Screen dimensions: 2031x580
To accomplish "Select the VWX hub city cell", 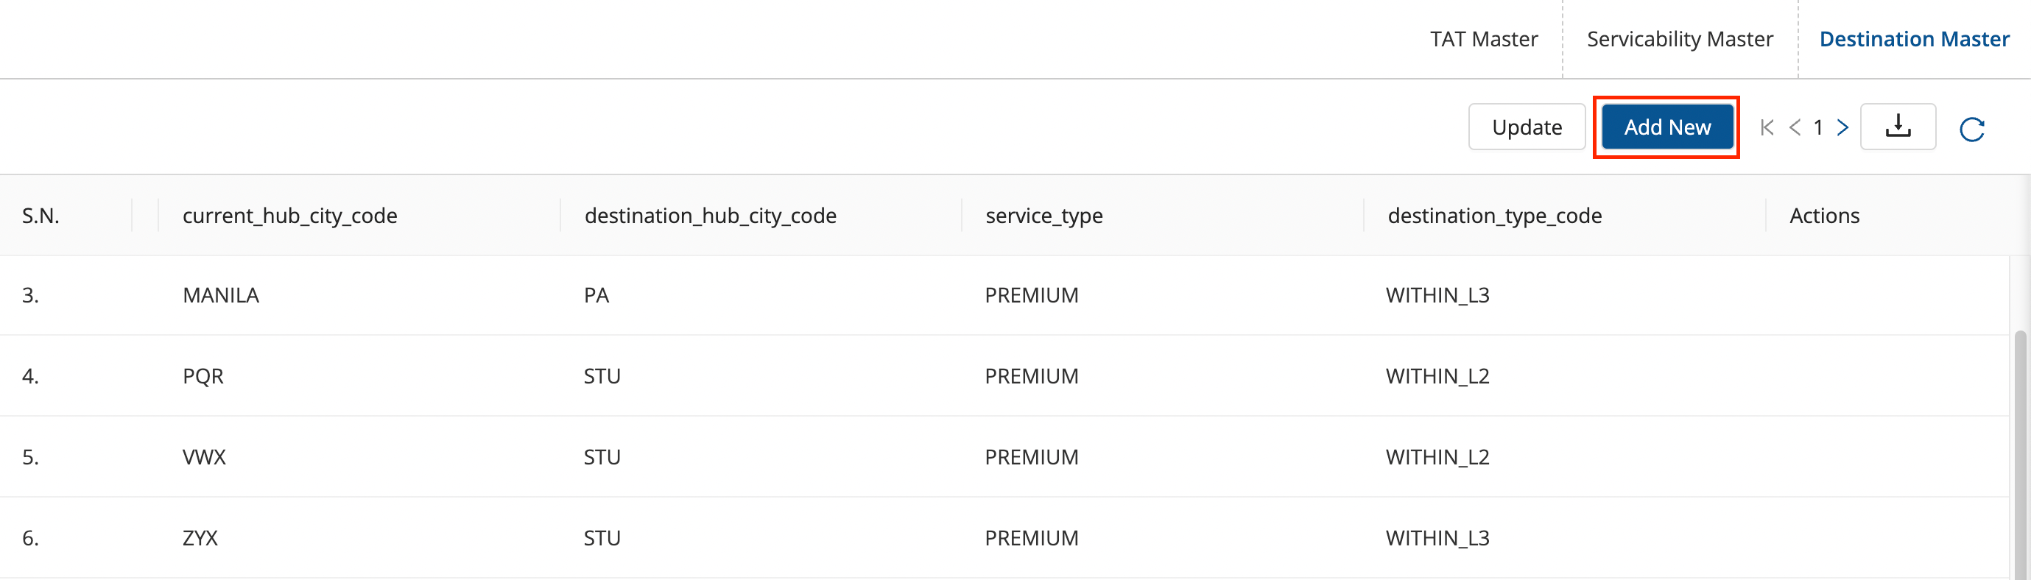I will (204, 457).
